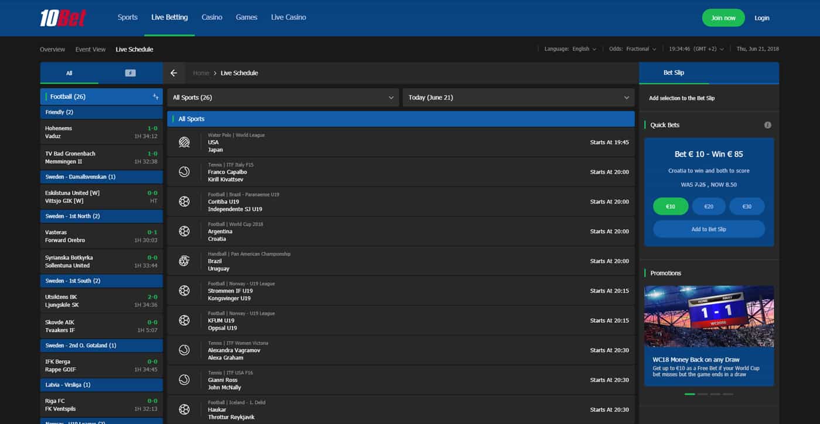820x424 pixels.
Task: Click the tennis icon for Gianni Ross match
Action: click(184, 380)
